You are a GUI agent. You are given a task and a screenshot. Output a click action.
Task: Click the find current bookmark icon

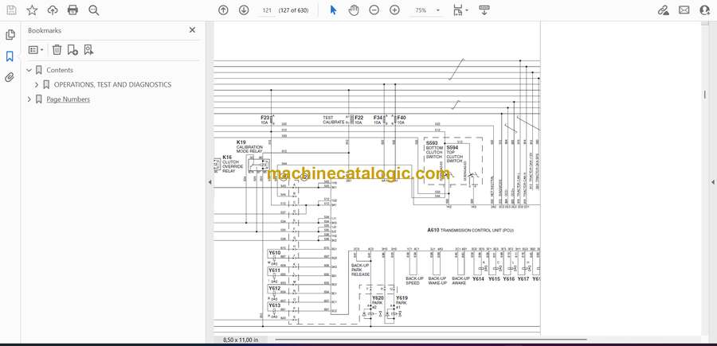click(88, 50)
